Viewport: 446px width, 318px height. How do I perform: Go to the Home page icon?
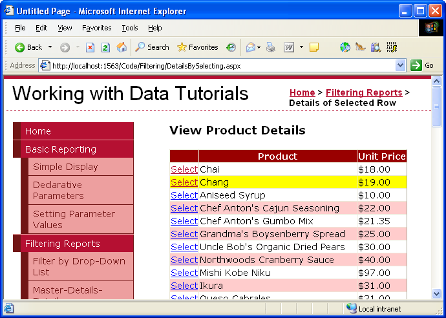122,47
